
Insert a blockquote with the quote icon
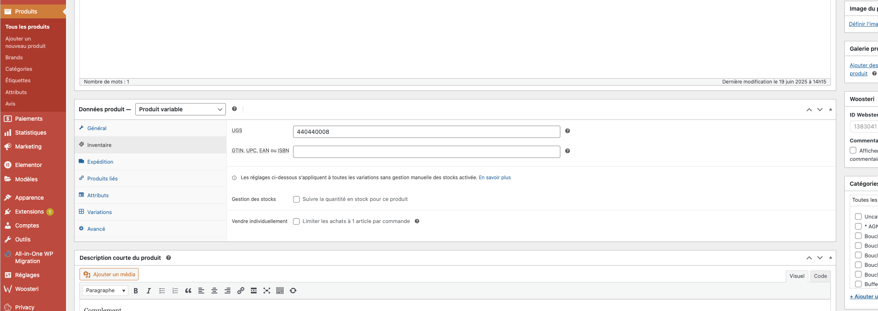[188, 291]
